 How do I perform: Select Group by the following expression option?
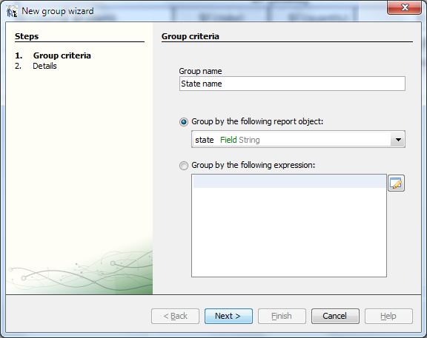coord(184,166)
